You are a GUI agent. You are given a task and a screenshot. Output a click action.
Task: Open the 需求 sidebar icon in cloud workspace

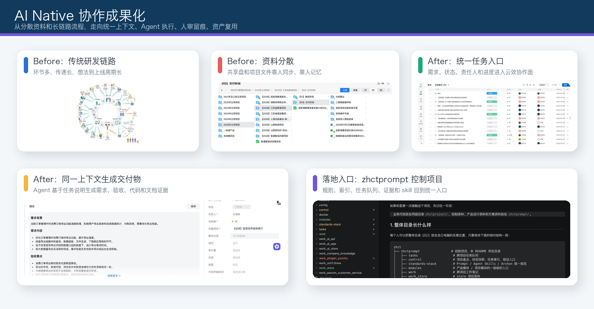pyautogui.click(x=421, y=93)
